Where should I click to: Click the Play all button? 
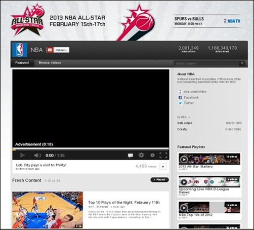click(x=159, y=180)
